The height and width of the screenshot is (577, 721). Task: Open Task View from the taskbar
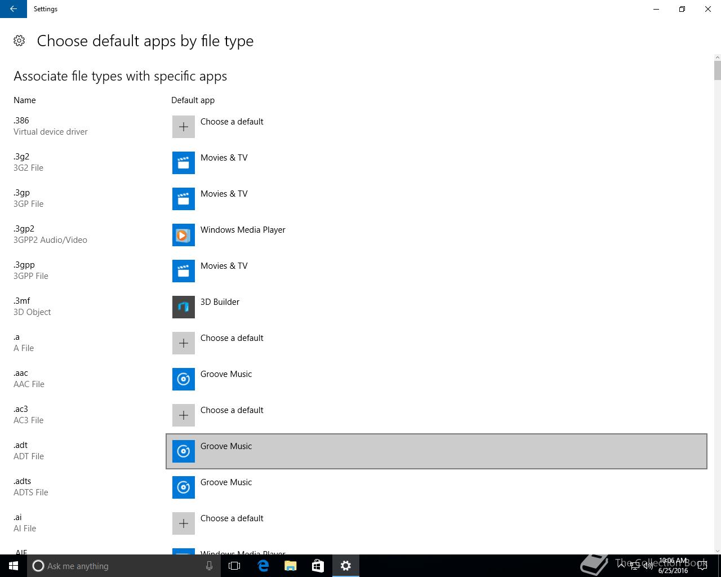tap(234, 566)
